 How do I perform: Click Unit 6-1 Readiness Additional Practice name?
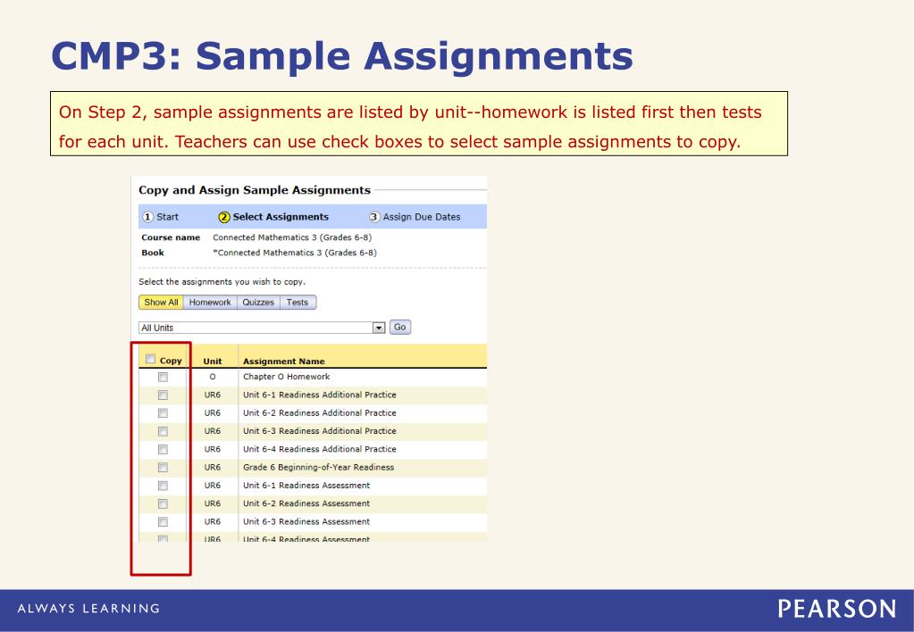(x=320, y=395)
